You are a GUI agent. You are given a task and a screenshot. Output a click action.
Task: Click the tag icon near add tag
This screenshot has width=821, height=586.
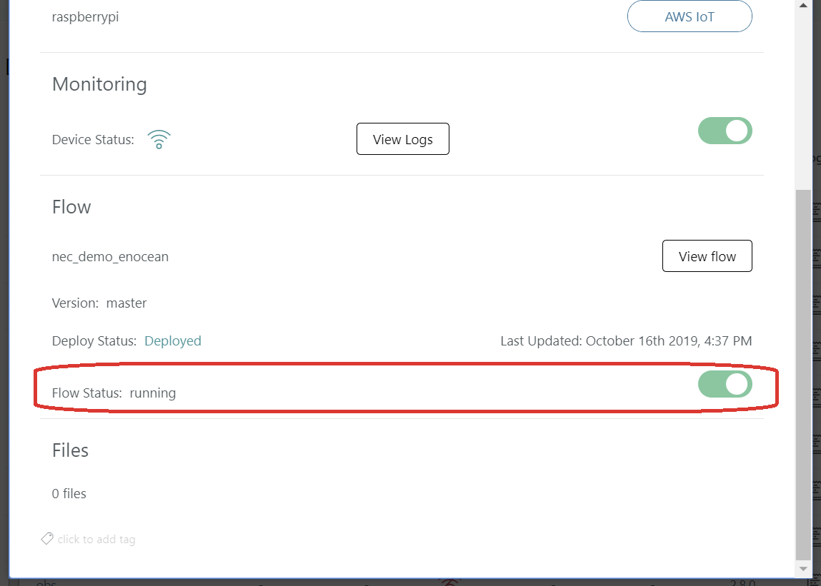pos(47,538)
